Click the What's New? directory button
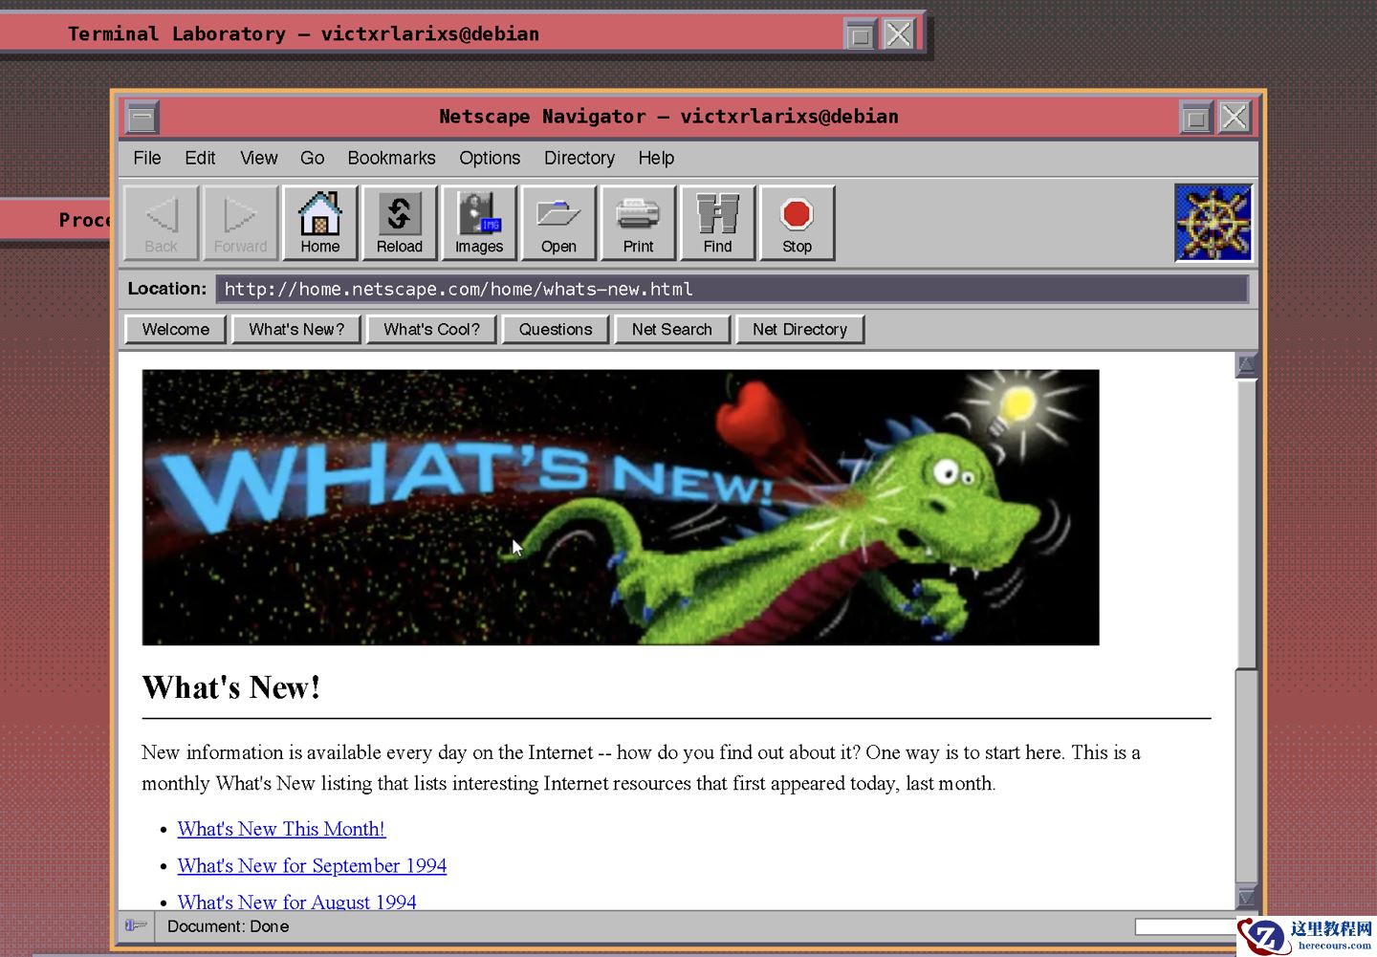The width and height of the screenshot is (1377, 957). pyautogui.click(x=296, y=329)
